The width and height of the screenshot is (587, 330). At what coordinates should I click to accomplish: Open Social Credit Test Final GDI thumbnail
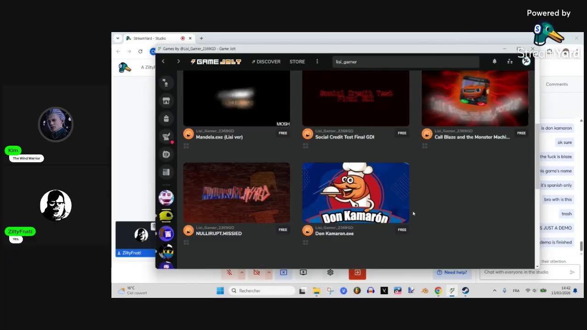click(x=356, y=98)
